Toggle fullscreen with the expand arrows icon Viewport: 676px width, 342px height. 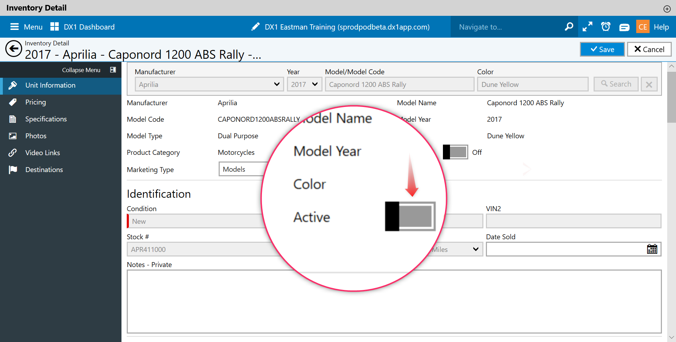click(x=587, y=27)
